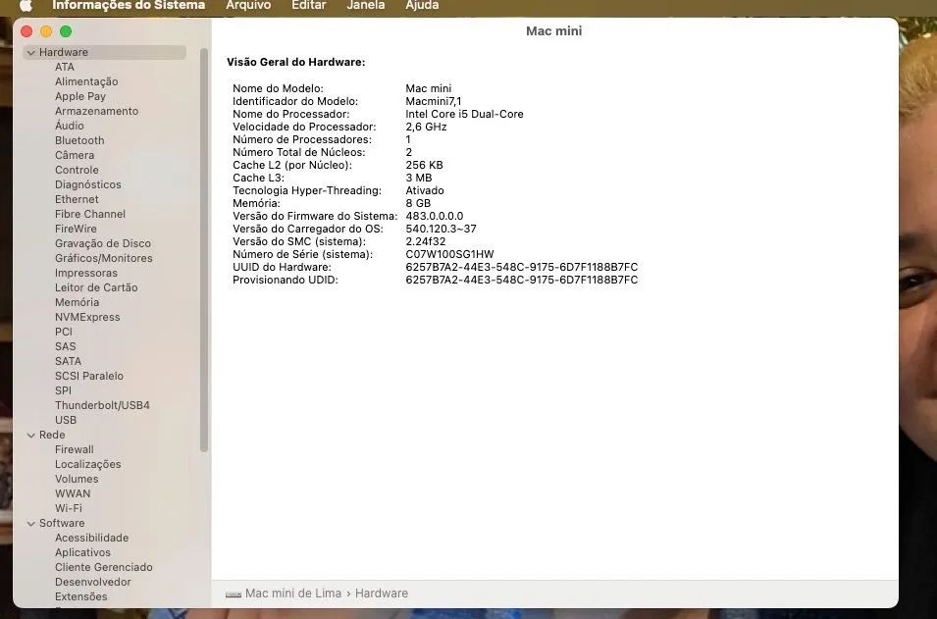Select Cliente Gerenciado under Software
Image resolution: width=937 pixels, height=619 pixels.
pos(104,567)
